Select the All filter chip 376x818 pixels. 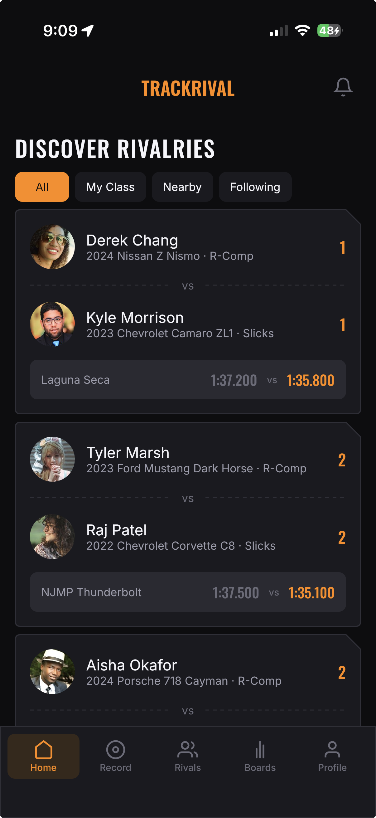42,187
